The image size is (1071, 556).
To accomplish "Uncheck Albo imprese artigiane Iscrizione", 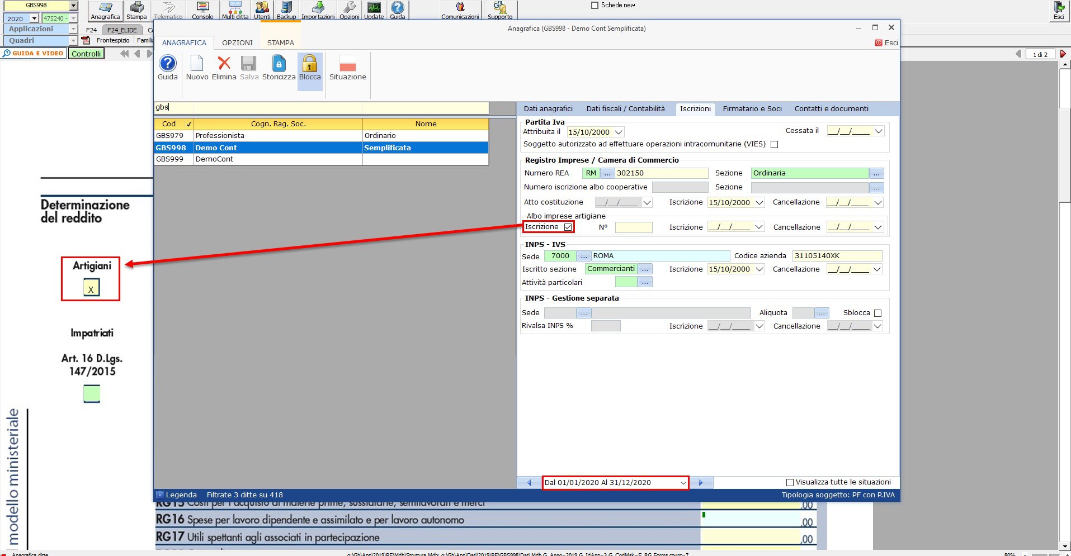I will tap(568, 227).
